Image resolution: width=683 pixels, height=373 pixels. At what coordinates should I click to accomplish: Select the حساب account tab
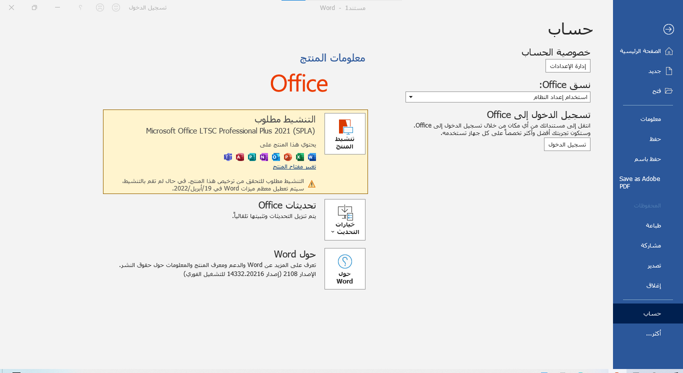[648, 313]
